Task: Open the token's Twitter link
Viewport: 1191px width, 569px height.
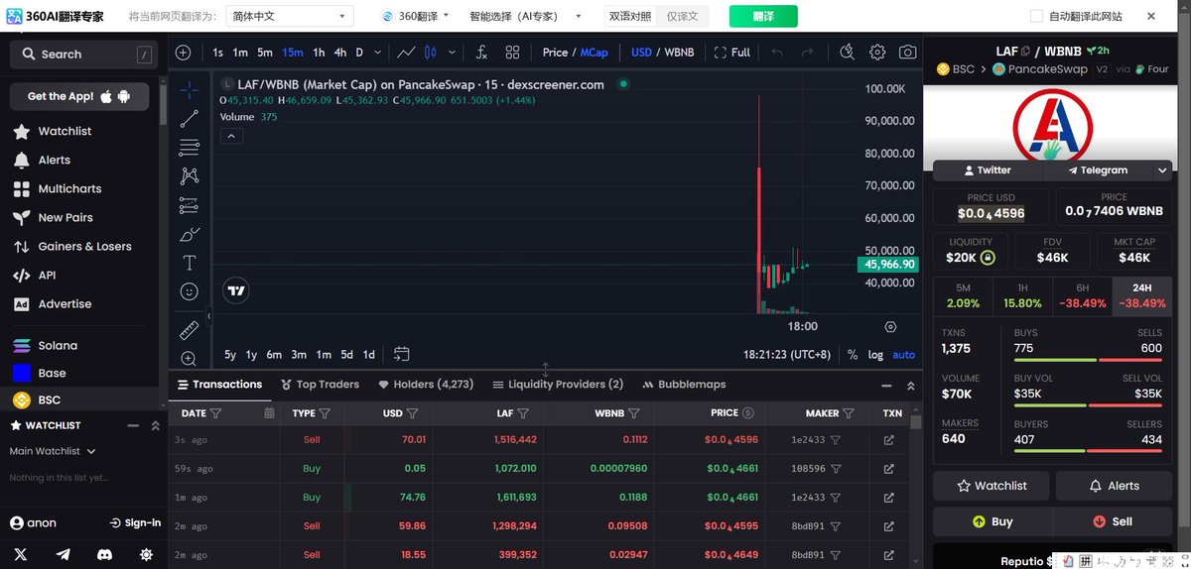Action: 986,171
